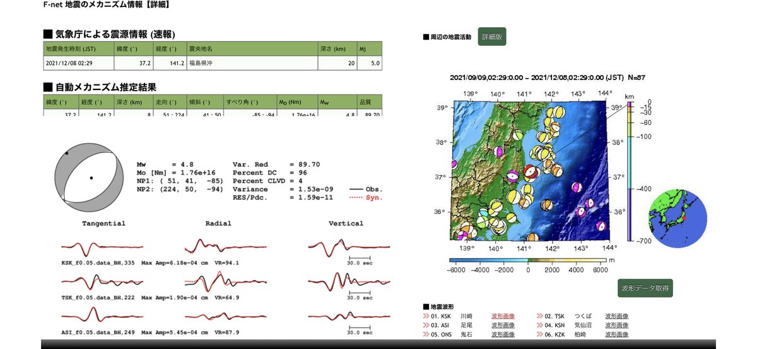Image resolution: width=757 pixels, height=349 pixels.
Task: Click the 波形データ取得 button
Action: click(645, 289)
